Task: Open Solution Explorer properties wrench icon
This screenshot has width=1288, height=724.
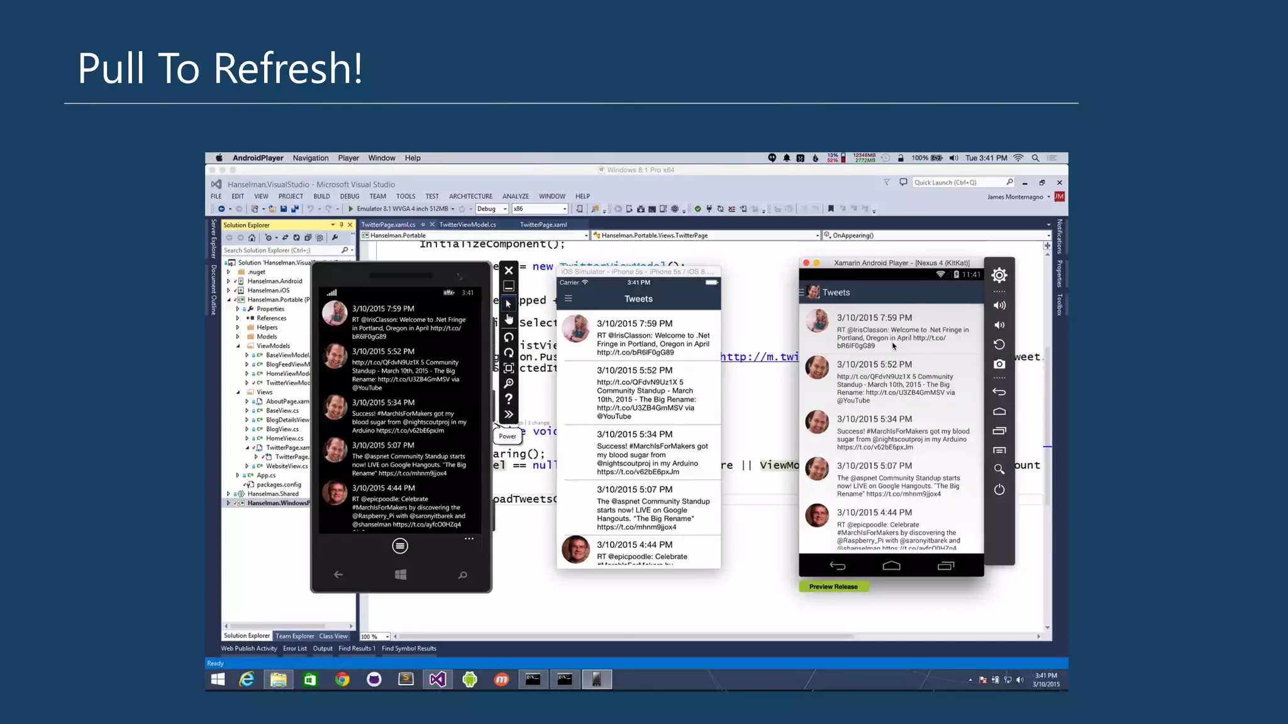Action: pyautogui.click(x=335, y=238)
